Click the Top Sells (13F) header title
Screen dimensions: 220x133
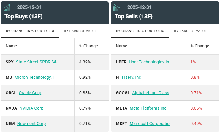[x=134, y=16]
